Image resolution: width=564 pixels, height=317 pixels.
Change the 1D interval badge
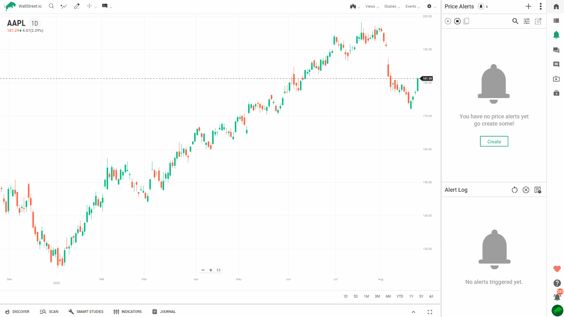(35, 23)
